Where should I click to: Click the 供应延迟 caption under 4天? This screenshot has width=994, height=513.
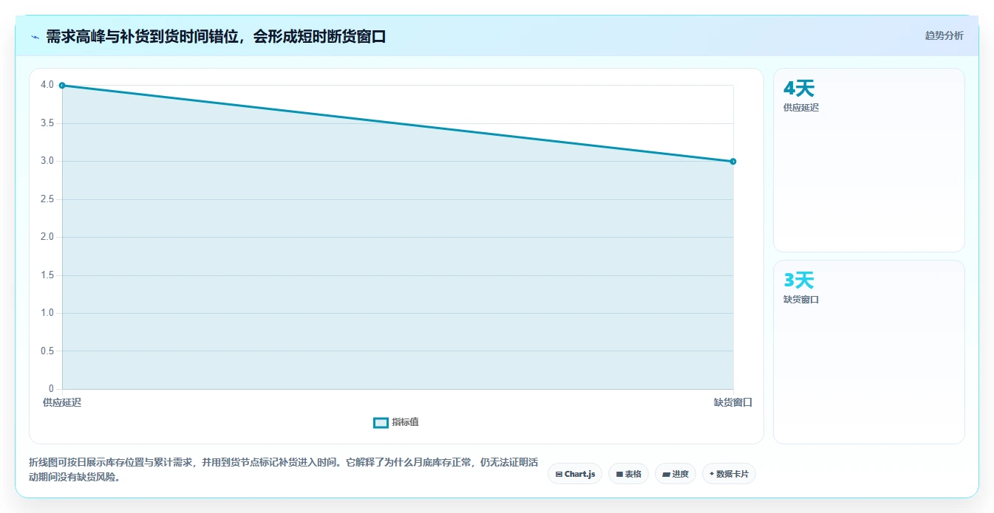pyautogui.click(x=801, y=108)
